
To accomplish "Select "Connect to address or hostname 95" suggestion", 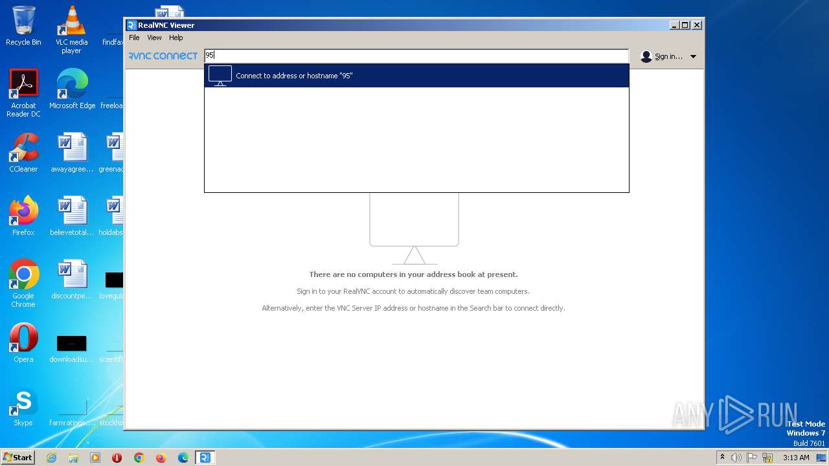I will click(x=416, y=76).
